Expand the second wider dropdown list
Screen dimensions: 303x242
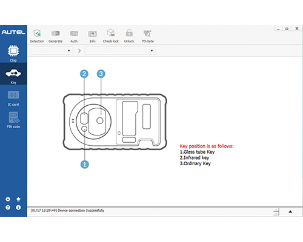(121, 51)
